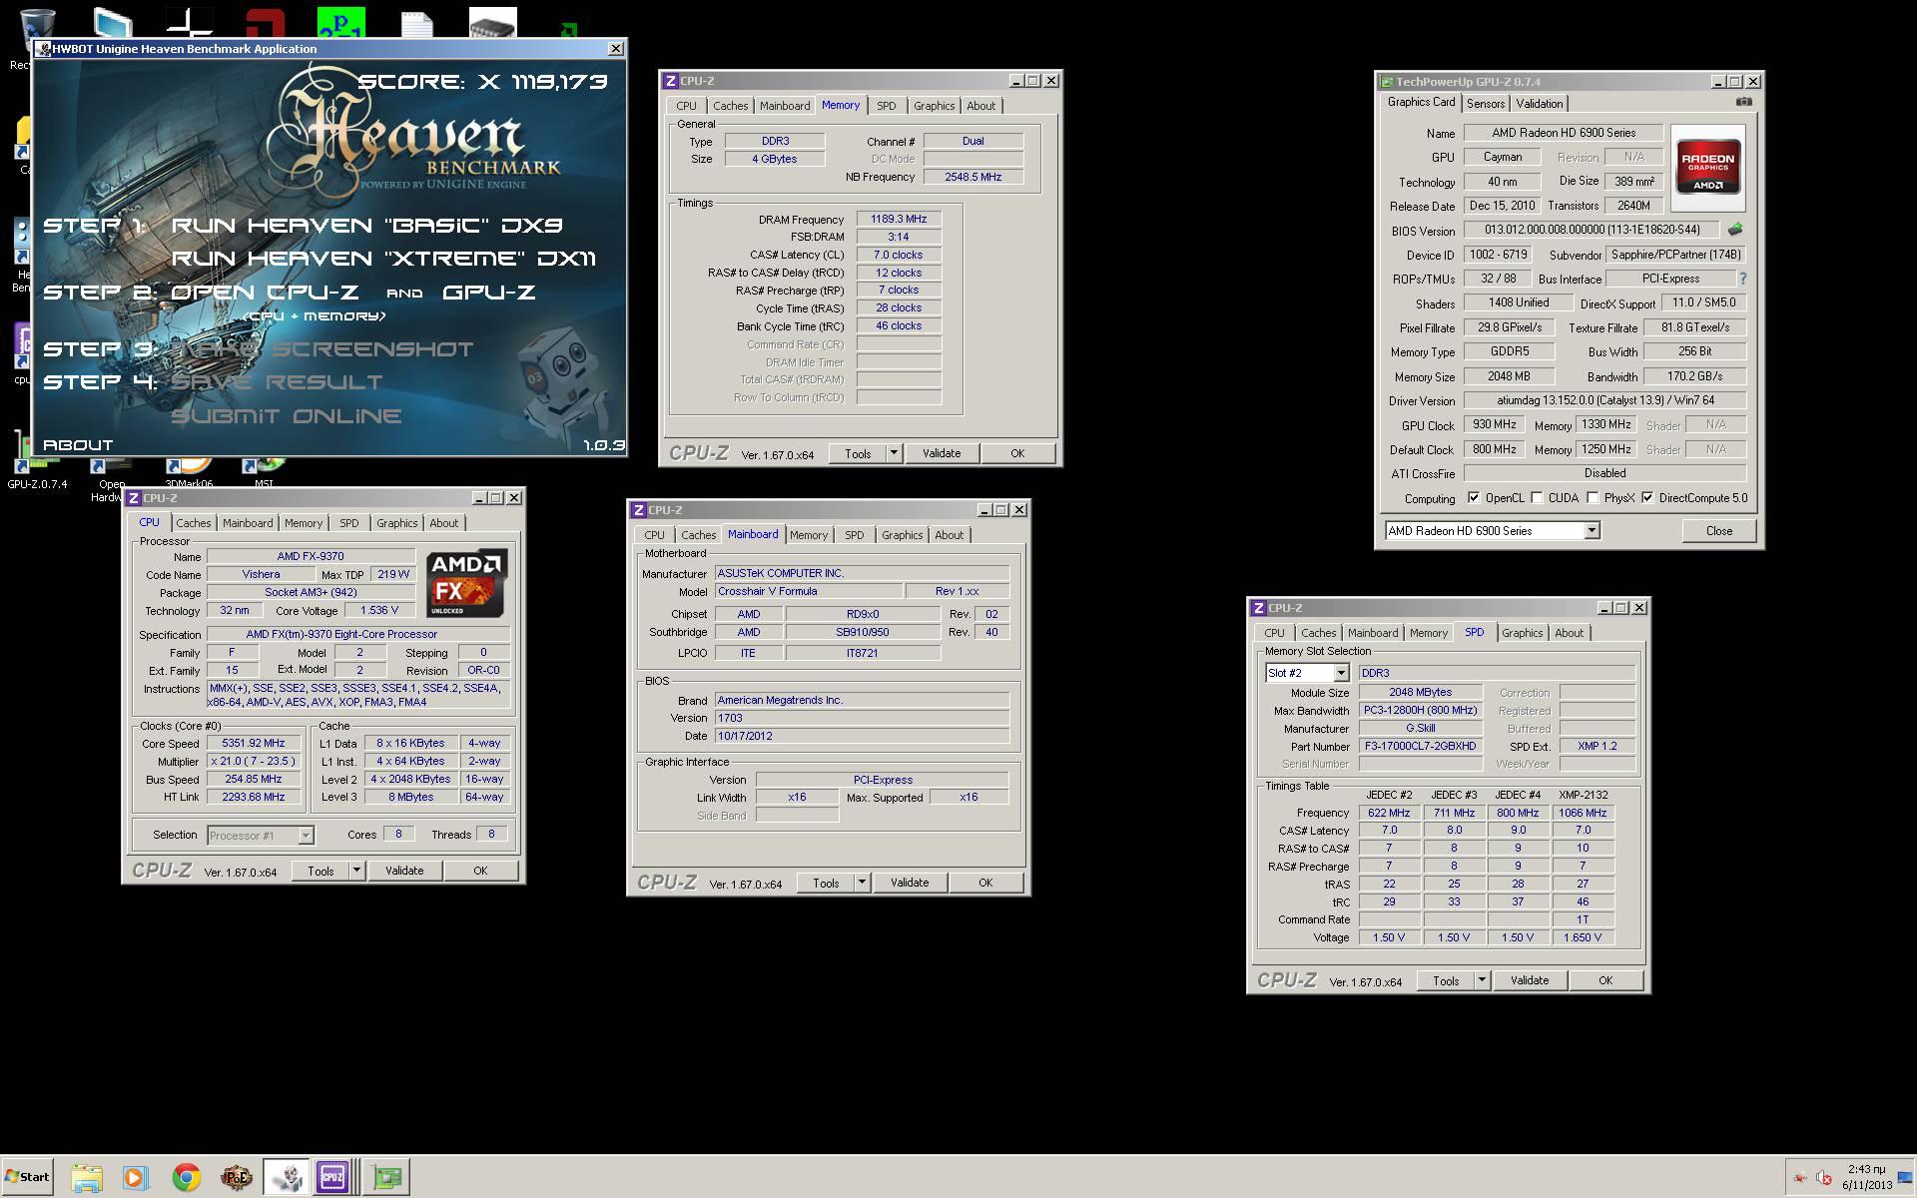Click the GPU Name field AMD Radeon HD 6900 Series
The width and height of the screenshot is (1917, 1198).
point(1563,133)
